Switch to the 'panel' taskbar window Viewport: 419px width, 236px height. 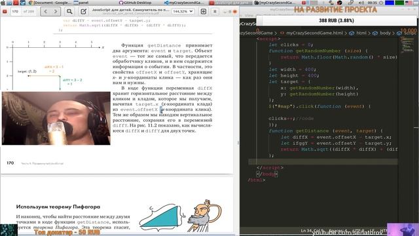(x=81, y=3)
